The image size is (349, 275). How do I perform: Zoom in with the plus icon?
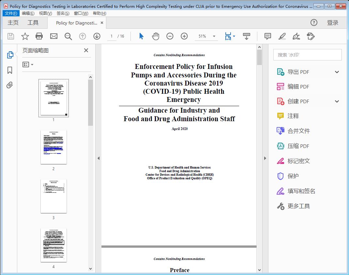184,36
